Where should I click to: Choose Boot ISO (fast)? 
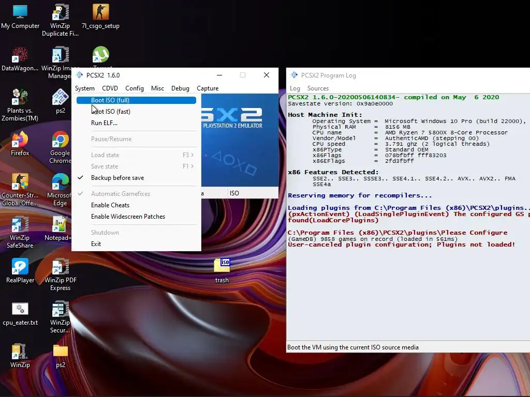tap(137, 112)
